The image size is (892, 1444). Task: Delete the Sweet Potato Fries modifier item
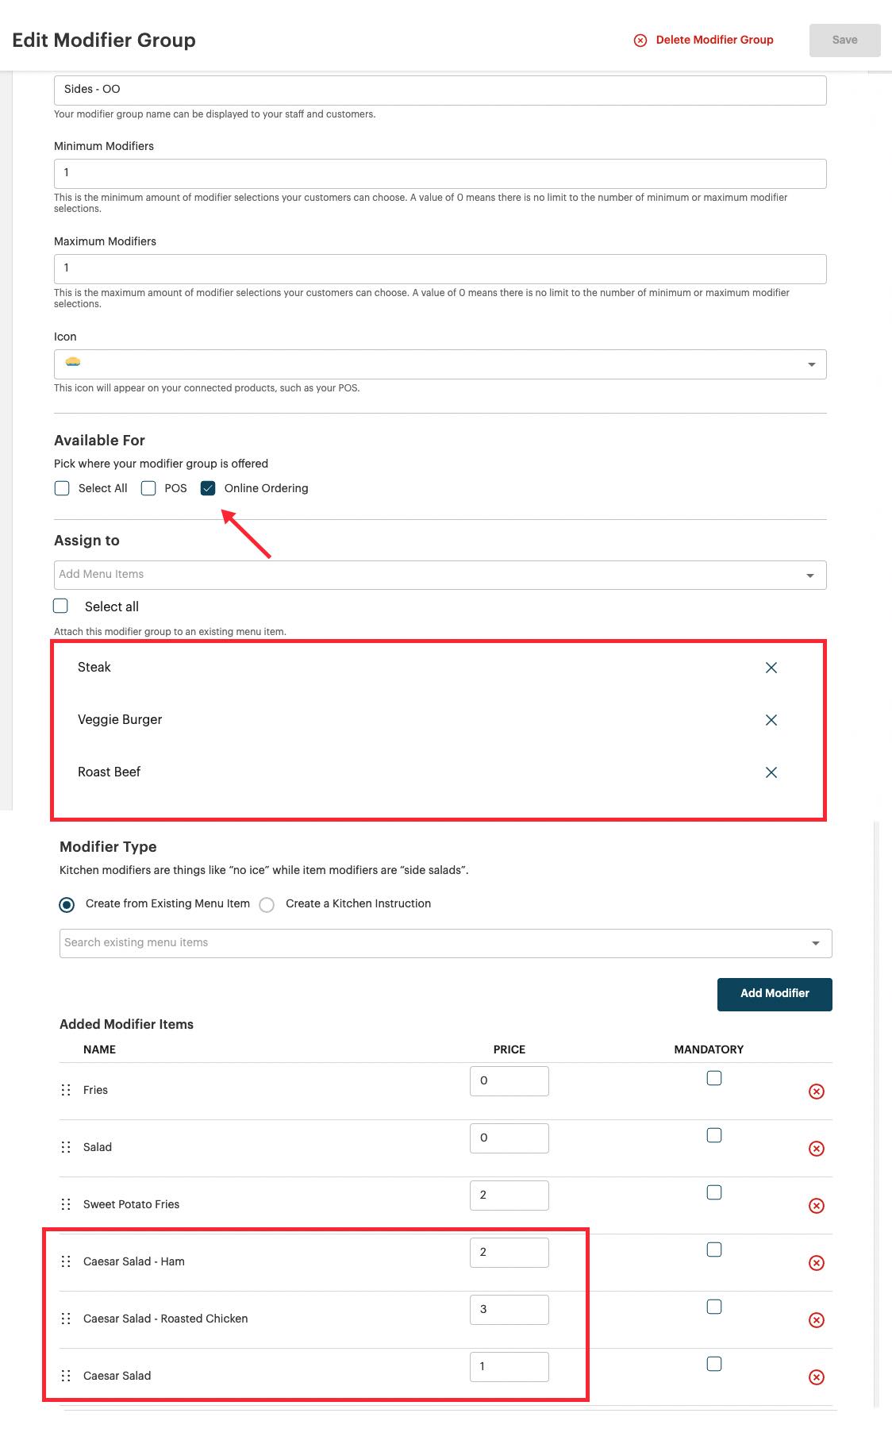[x=816, y=1205]
